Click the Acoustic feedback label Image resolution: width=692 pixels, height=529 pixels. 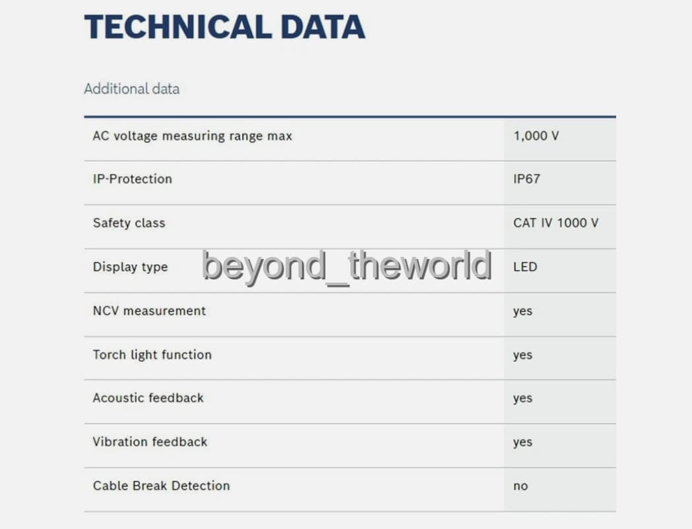pos(148,398)
